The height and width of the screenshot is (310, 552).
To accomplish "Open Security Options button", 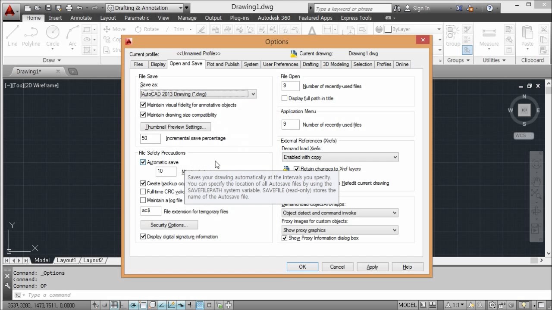I will click(169, 225).
